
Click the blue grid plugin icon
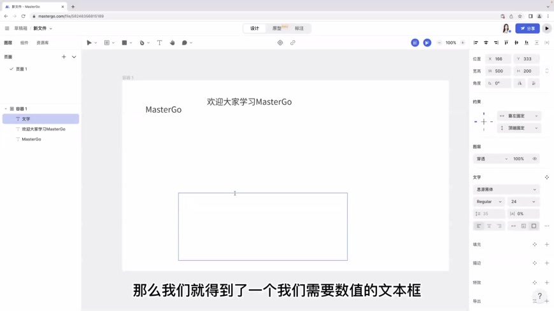(x=415, y=43)
